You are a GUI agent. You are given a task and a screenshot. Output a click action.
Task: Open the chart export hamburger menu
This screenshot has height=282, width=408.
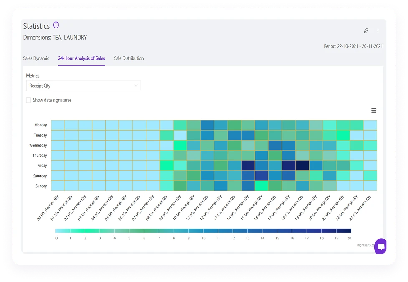(x=374, y=110)
